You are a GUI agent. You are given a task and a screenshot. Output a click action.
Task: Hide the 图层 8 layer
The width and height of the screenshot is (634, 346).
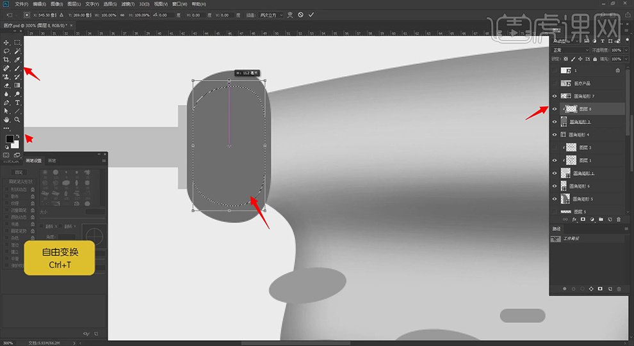click(555, 109)
